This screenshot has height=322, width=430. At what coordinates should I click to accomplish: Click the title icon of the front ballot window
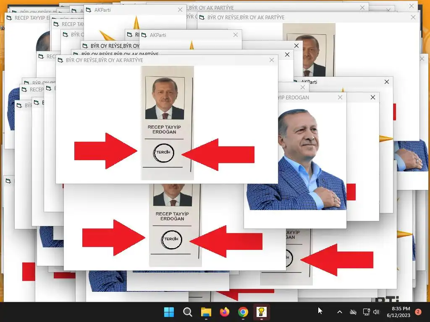point(60,60)
